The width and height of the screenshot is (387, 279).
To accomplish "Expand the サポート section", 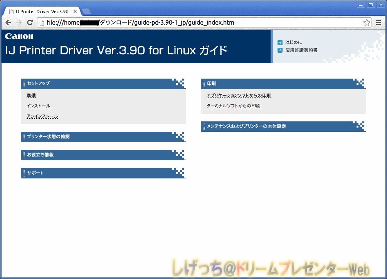I will click(103, 173).
